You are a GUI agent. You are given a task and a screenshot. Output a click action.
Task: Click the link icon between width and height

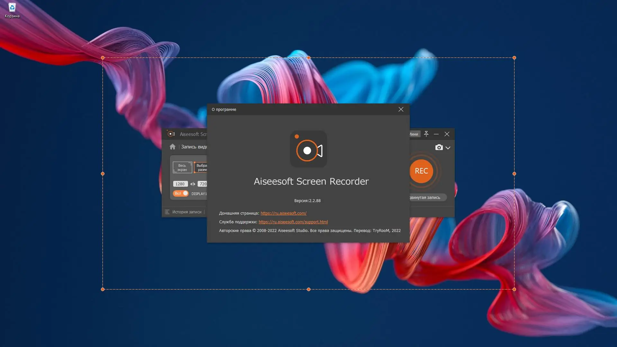[193, 184]
